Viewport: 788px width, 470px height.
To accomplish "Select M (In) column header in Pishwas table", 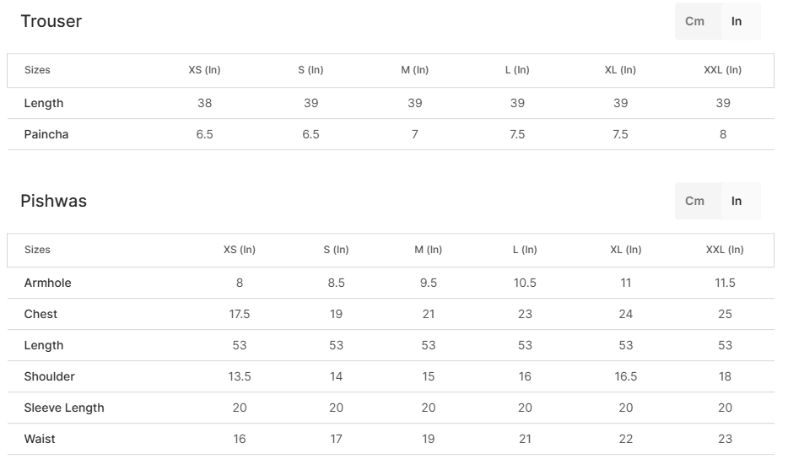I will 428,250.
